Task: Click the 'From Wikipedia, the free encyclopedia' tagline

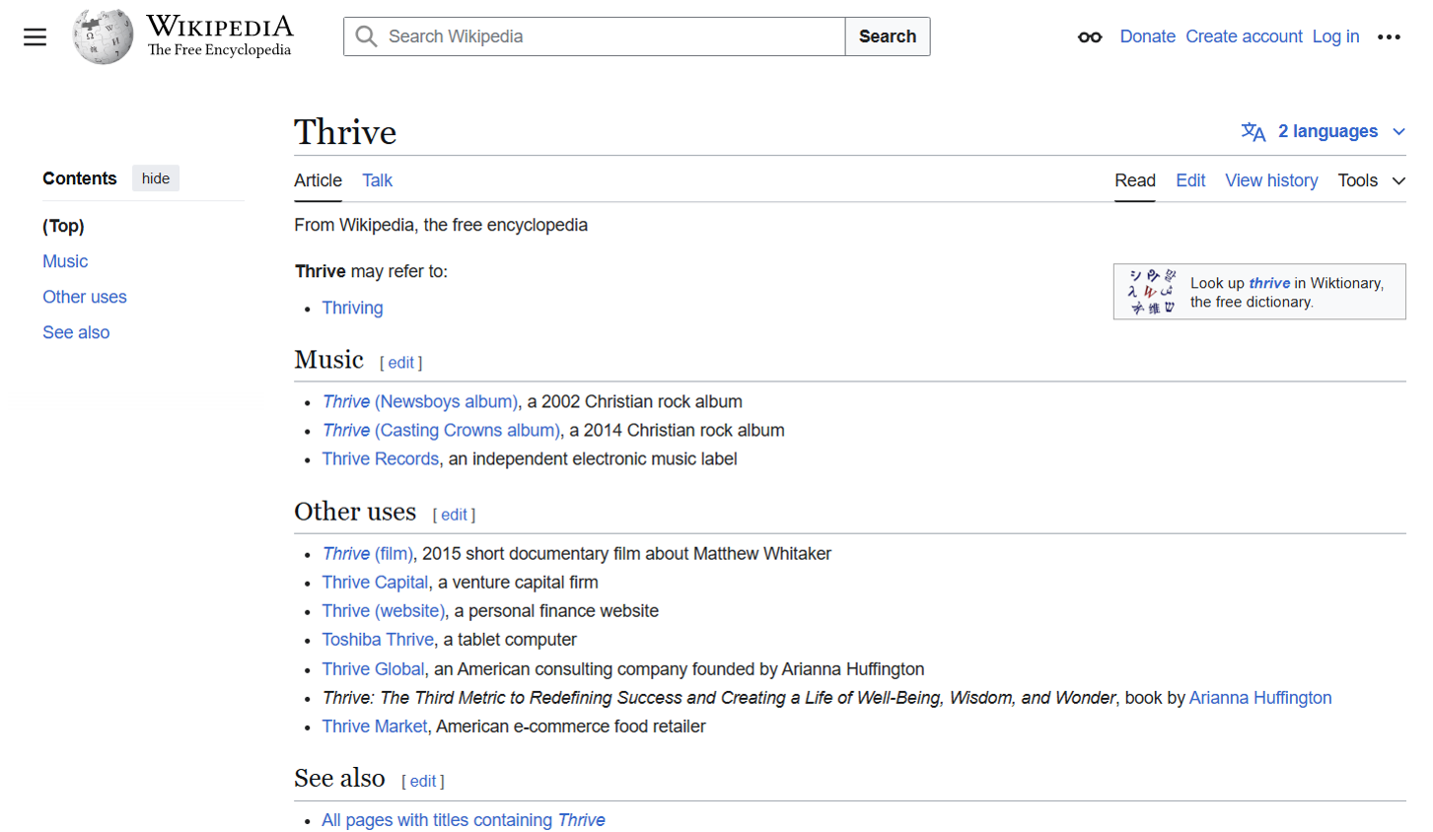Action: pyautogui.click(x=441, y=225)
